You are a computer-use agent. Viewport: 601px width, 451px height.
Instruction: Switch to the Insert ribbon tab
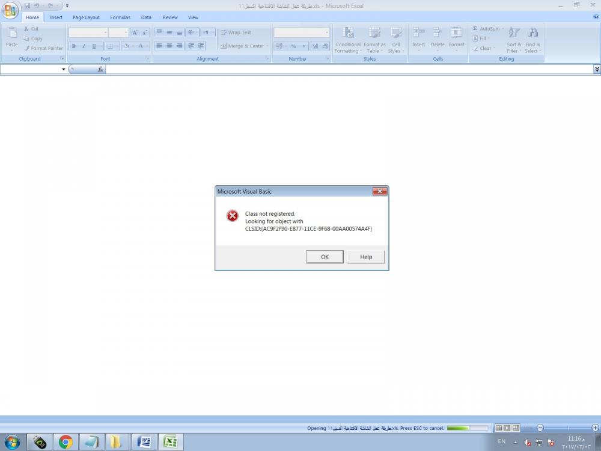(x=56, y=17)
